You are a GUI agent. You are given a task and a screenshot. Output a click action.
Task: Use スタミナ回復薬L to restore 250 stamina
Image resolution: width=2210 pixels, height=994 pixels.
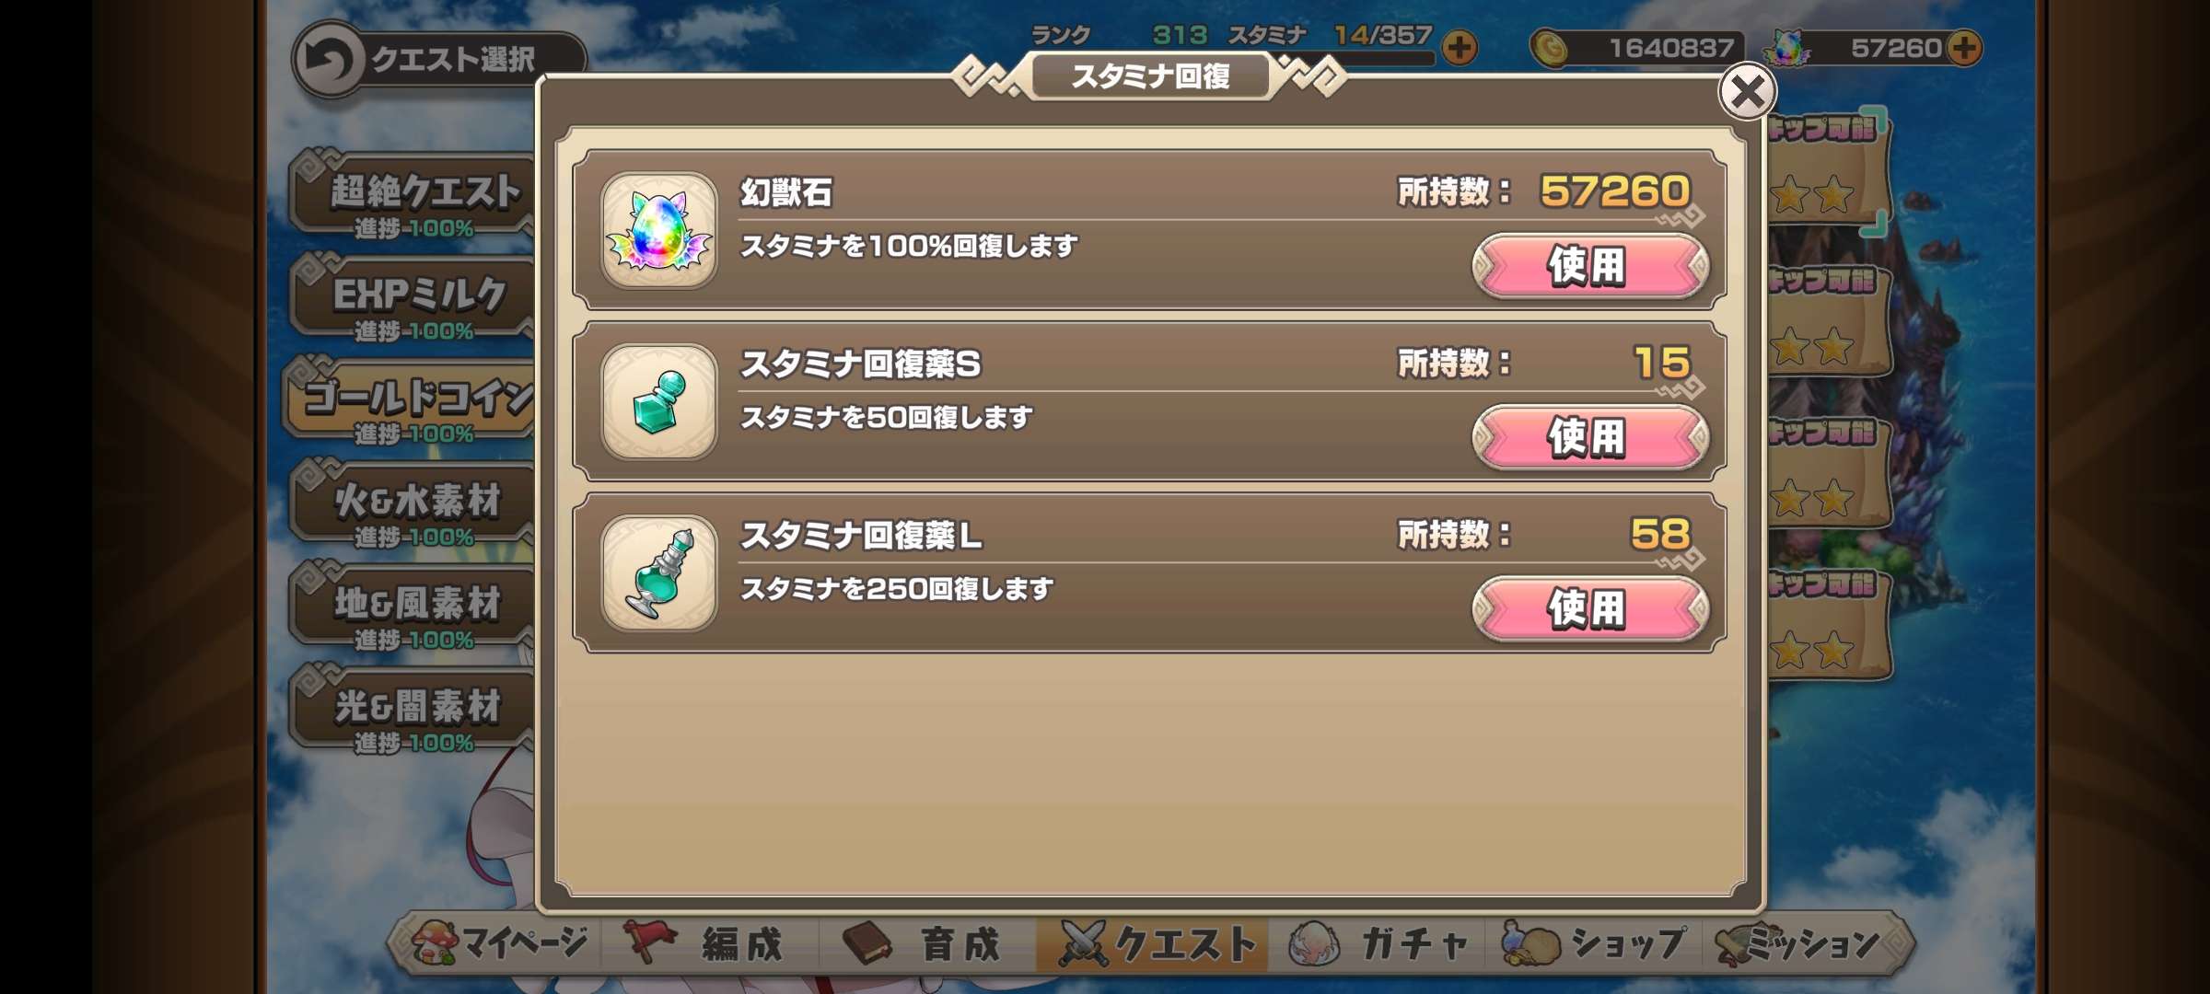1590,607
